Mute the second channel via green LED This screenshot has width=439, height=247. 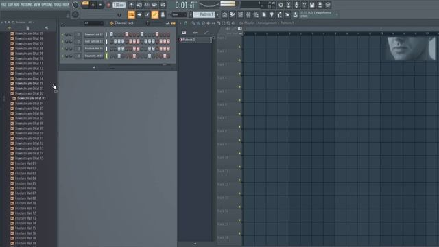[x=62, y=41]
